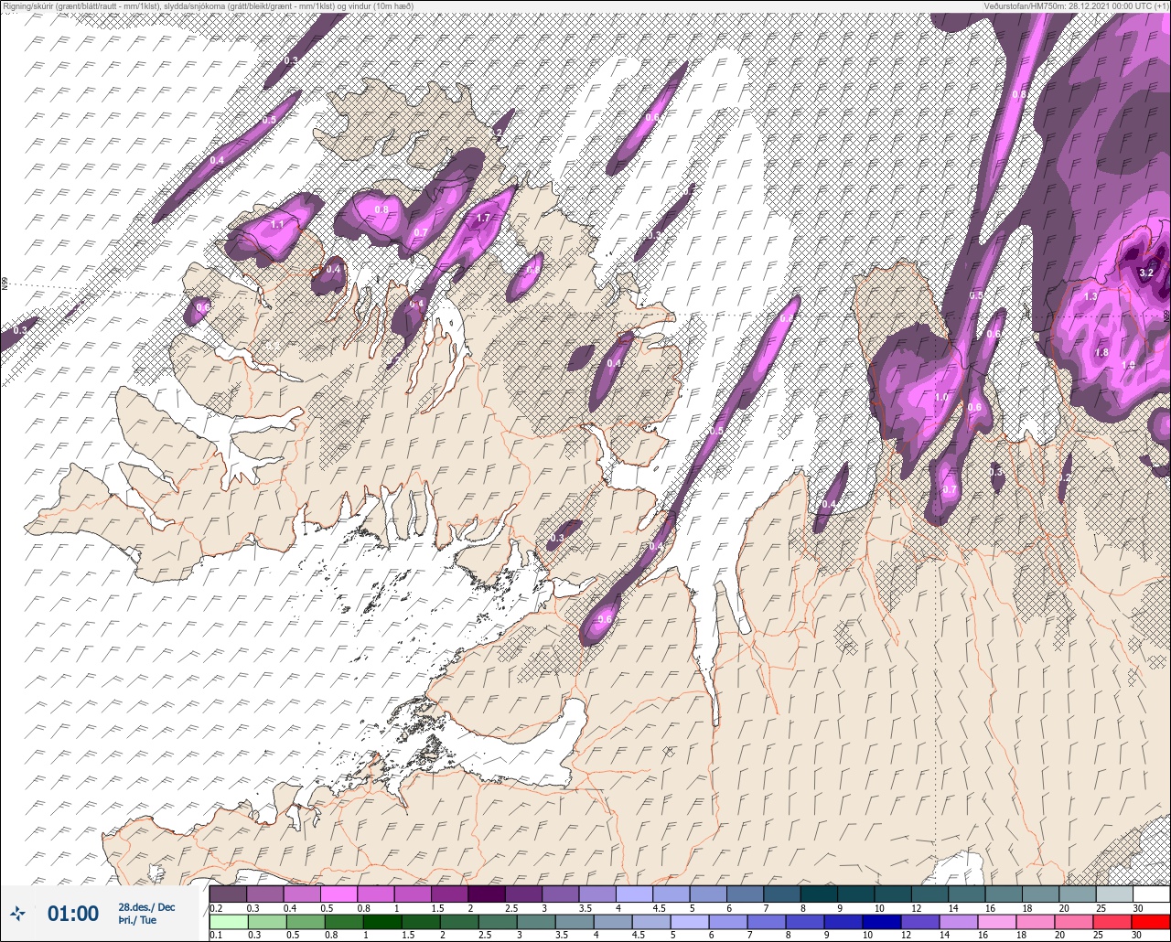The height and width of the screenshot is (942, 1171).
Task: Click the 3.2 precipitation value on the map
Action: [x=1146, y=273]
